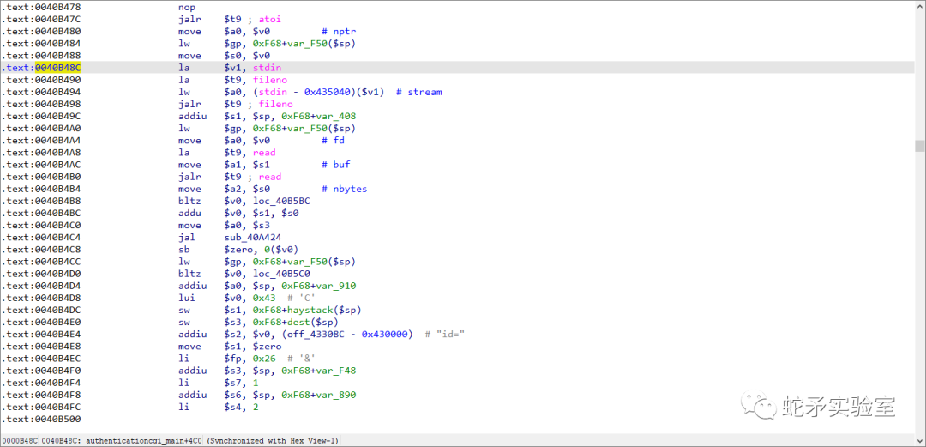Click the highlighted address 0040B48C
926x447 pixels.
tap(58, 68)
